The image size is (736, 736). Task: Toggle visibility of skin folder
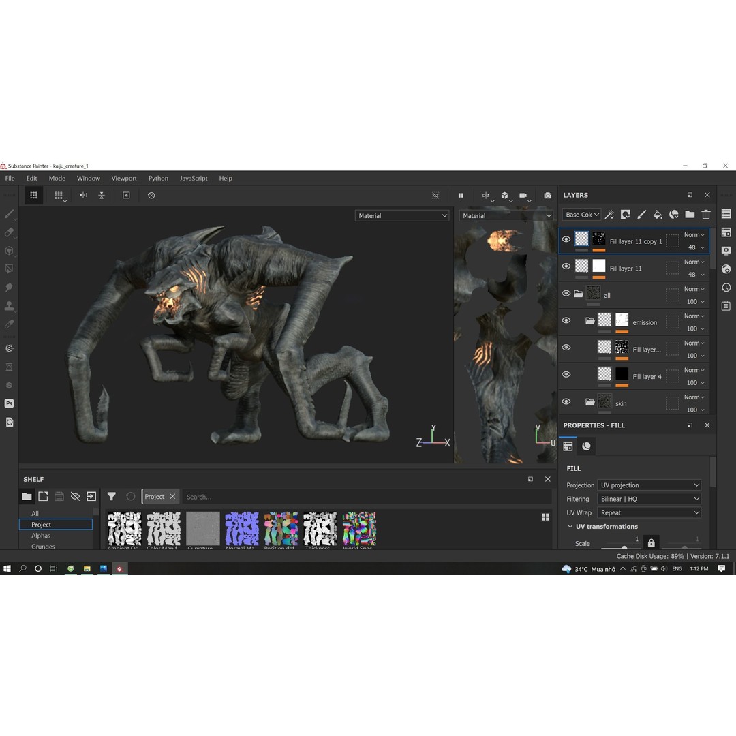pos(566,402)
